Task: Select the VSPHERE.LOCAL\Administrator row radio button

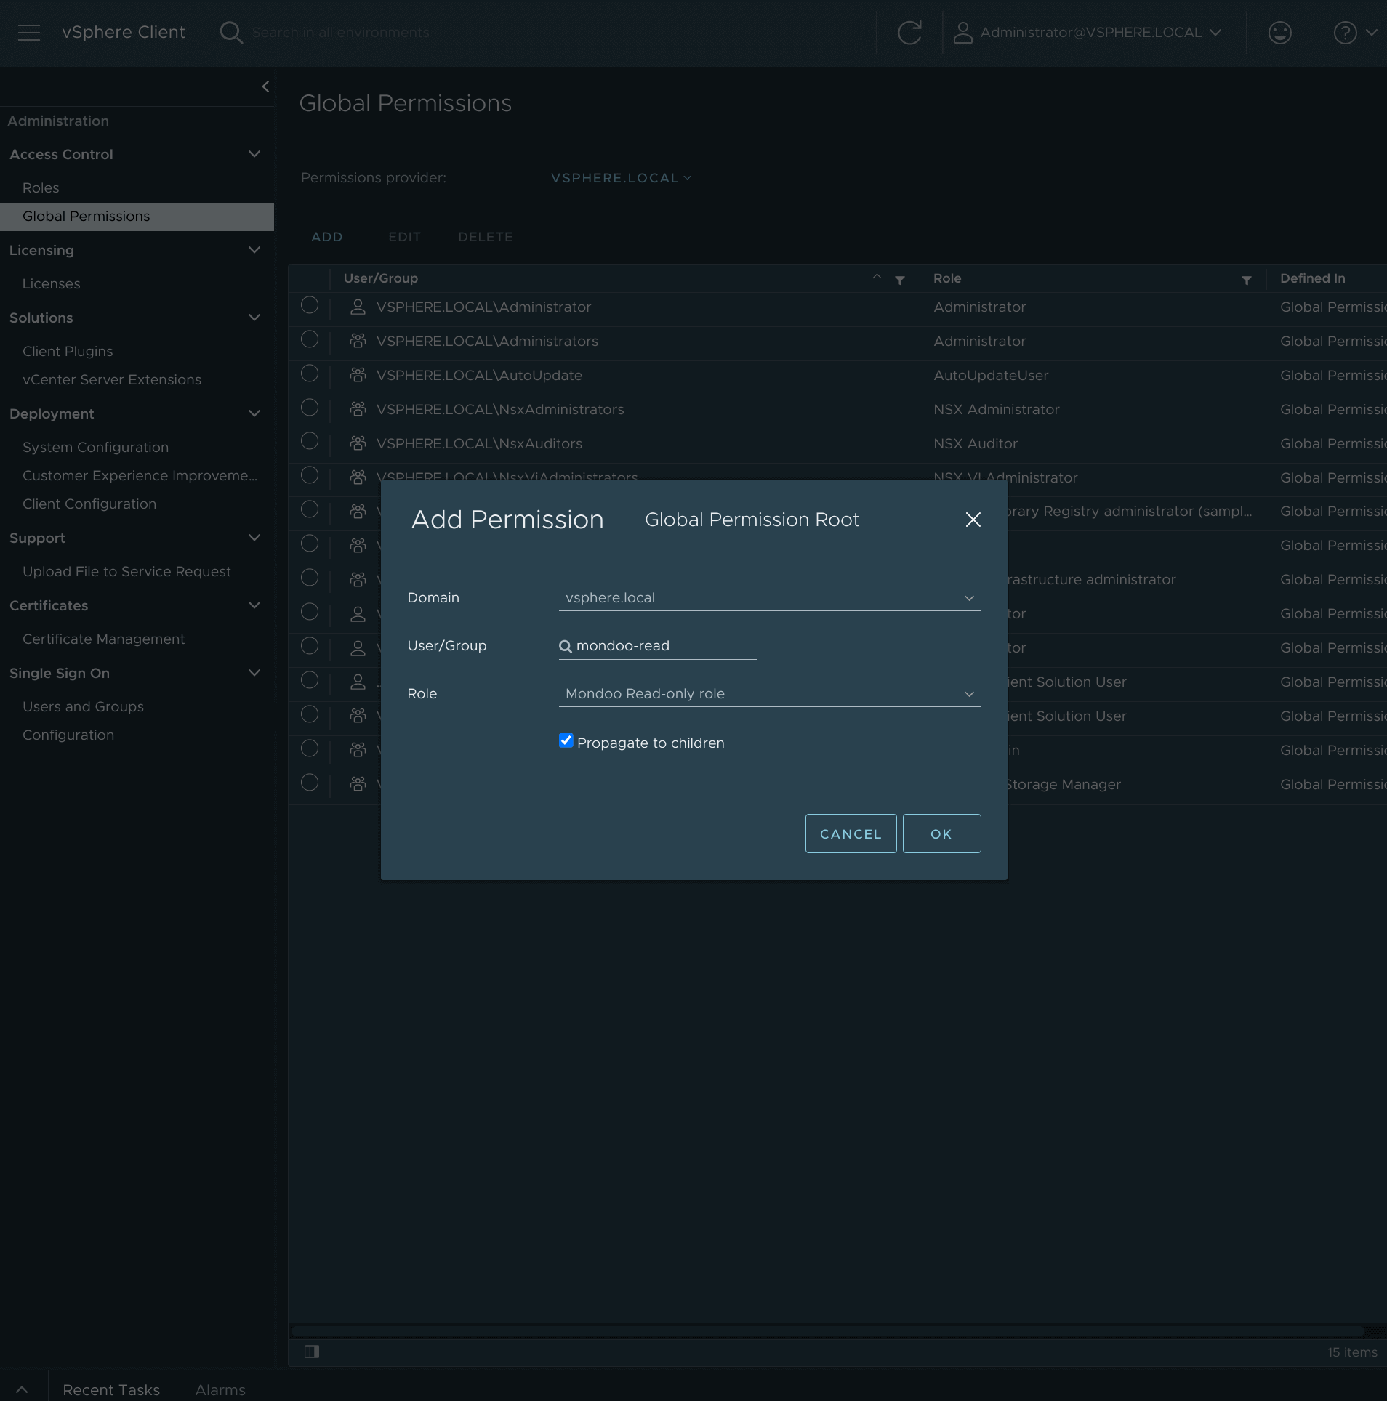Action: [309, 305]
